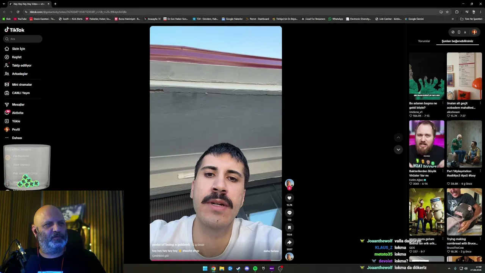The width and height of the screenshot is (485, 273).
Task: Open the phone app icon in top-right pill
Action: [x=459, y=32]
